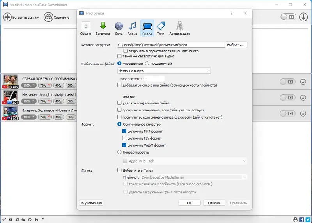
Task: Select 480p quality for Владимир Ждамиров video
Action: [58, 117]
